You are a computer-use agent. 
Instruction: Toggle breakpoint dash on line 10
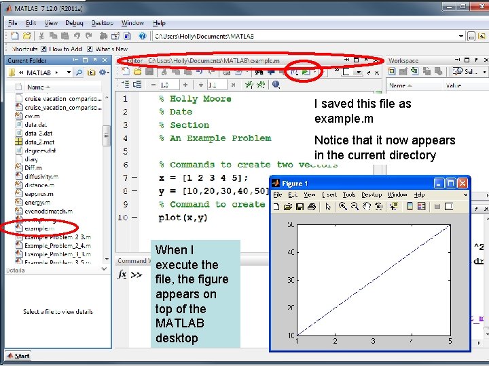(x=134, y=218)
